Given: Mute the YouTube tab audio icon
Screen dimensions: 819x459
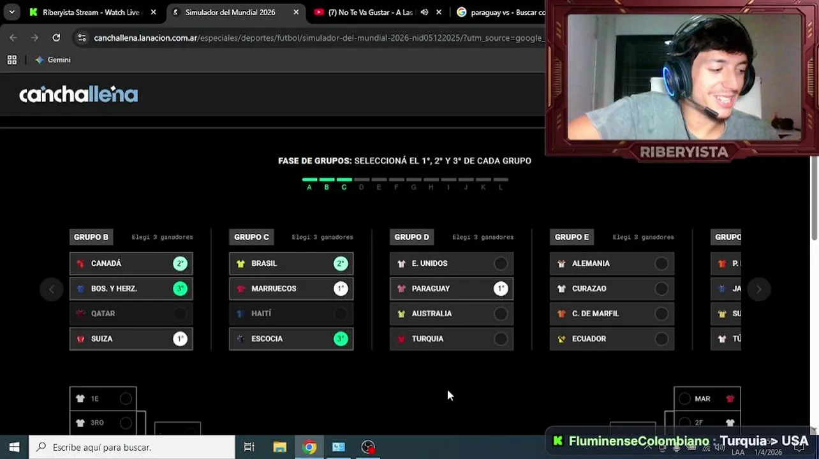Looking at the screenshot, I should pos(424,12).
